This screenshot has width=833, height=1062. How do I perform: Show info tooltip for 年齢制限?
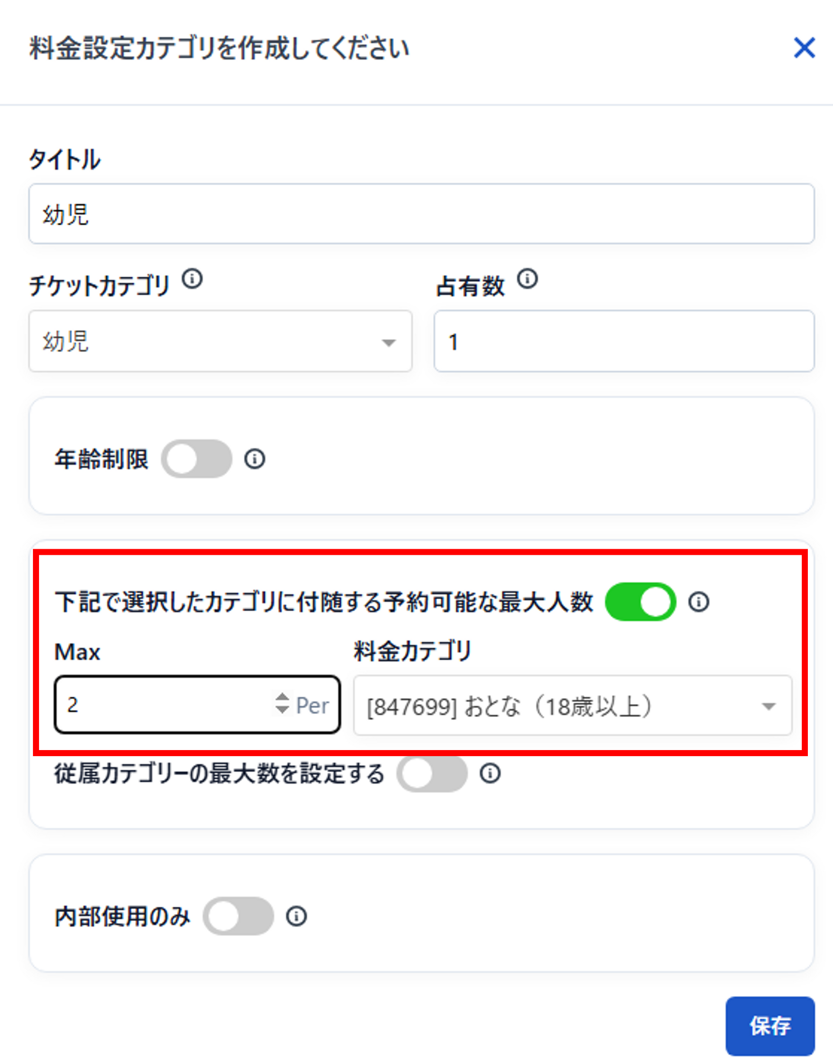255,459
